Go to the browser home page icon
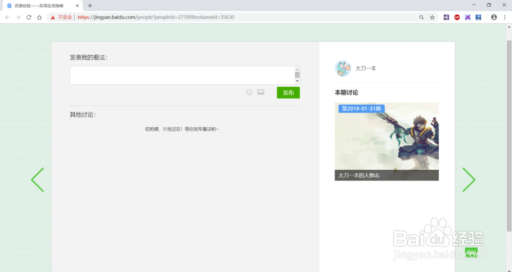 [x=39, y=17]
